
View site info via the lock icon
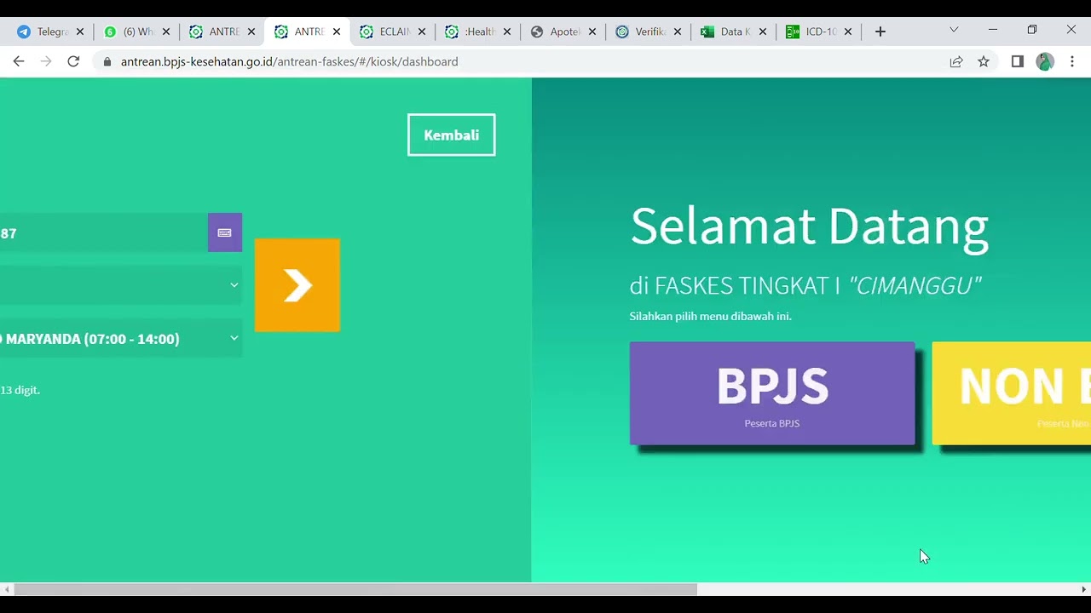click(x=107, y=61)
